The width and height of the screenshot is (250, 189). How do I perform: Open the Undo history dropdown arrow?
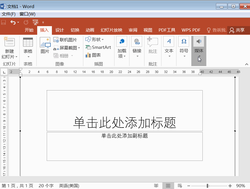(18, 22)
